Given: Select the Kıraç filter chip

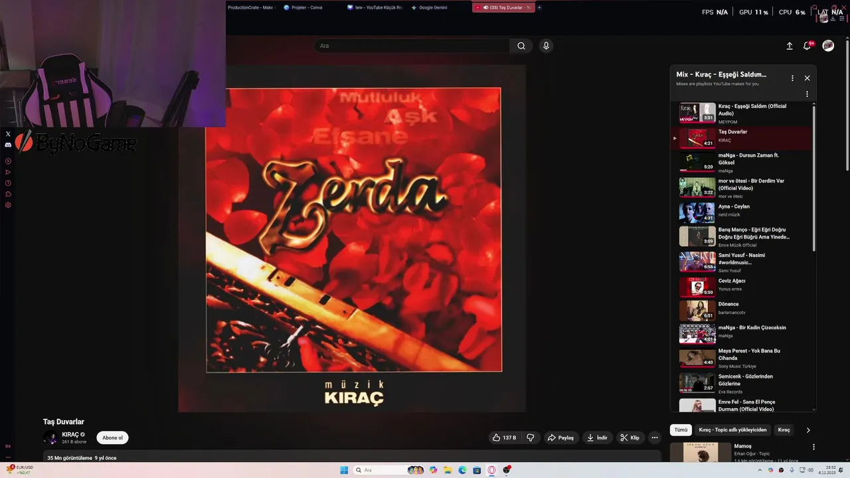Looking at the screenshot, I should click(x=784, y=430).
